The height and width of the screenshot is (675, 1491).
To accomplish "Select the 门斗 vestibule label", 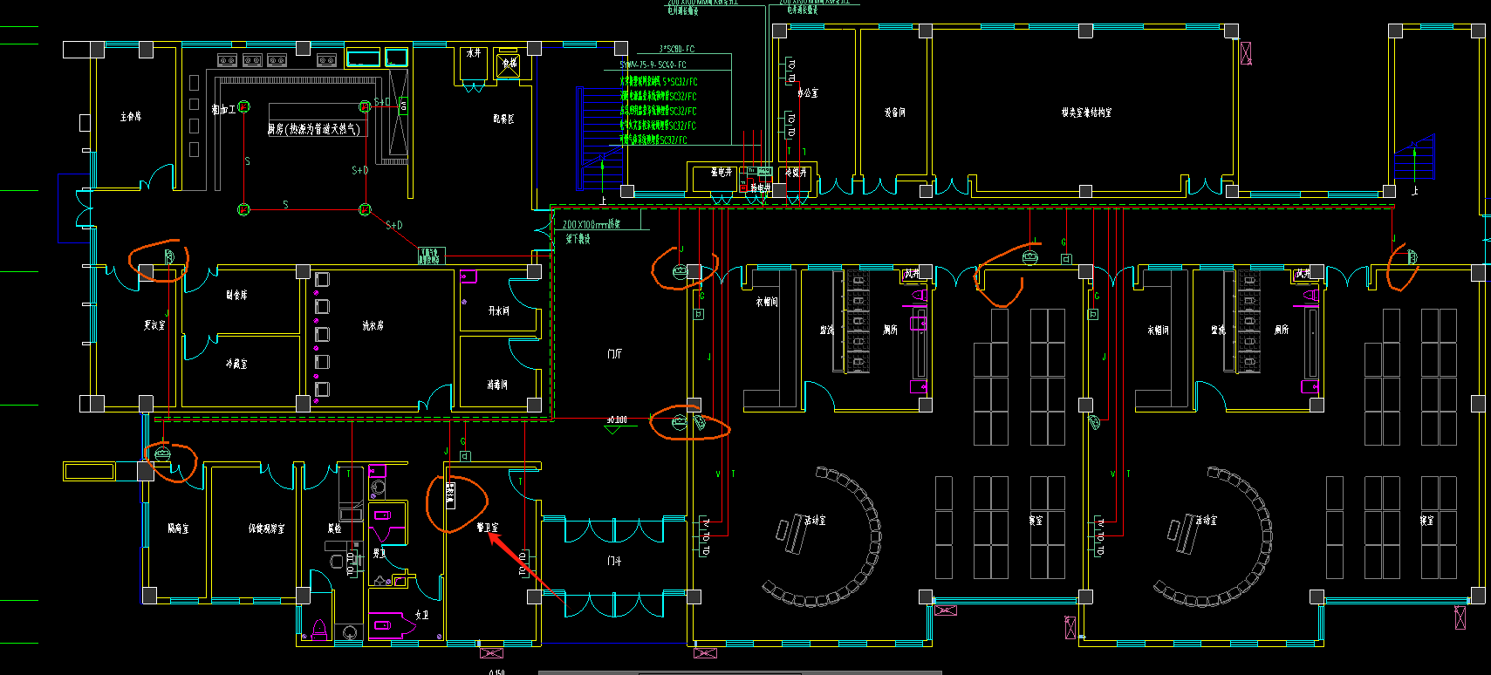I will (x=614, y=561).
